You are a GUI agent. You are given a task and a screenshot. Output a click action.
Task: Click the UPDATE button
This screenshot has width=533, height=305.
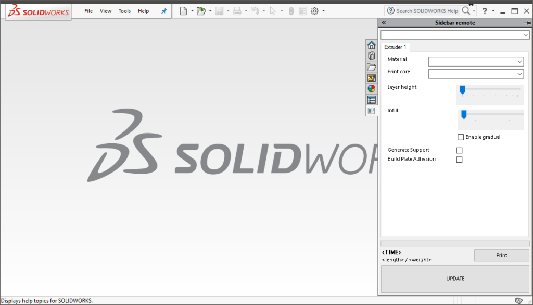pyautogui.click(x=455, y=279)
